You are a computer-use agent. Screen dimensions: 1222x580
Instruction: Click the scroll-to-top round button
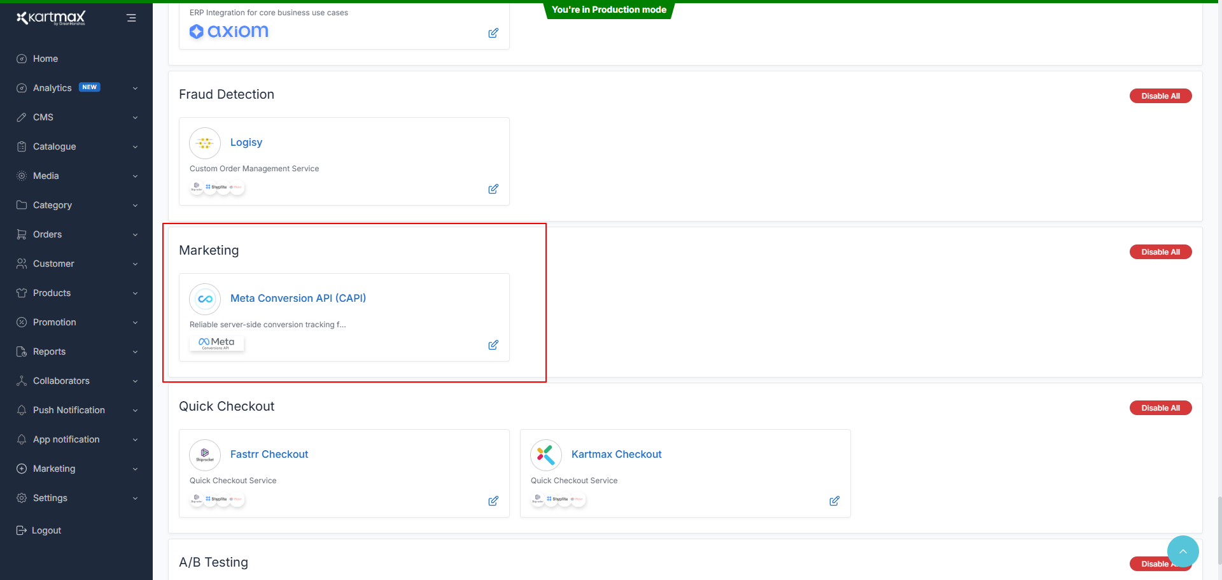pos(1183,551)
